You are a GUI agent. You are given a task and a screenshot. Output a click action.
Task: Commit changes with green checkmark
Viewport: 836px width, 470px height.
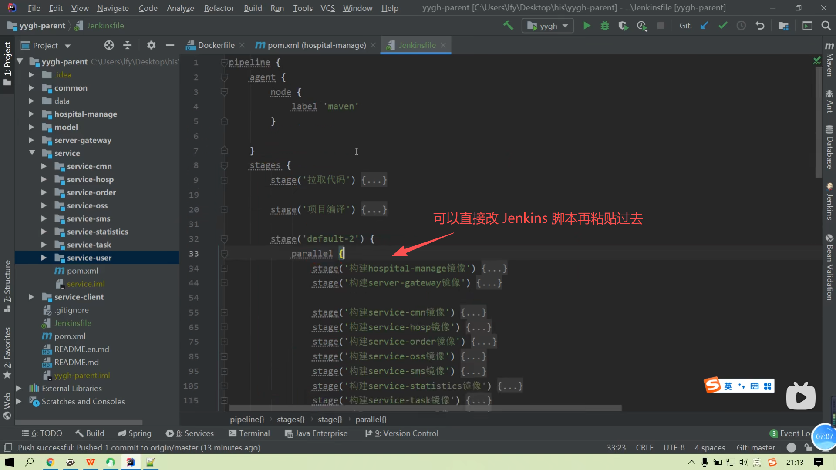723,26
